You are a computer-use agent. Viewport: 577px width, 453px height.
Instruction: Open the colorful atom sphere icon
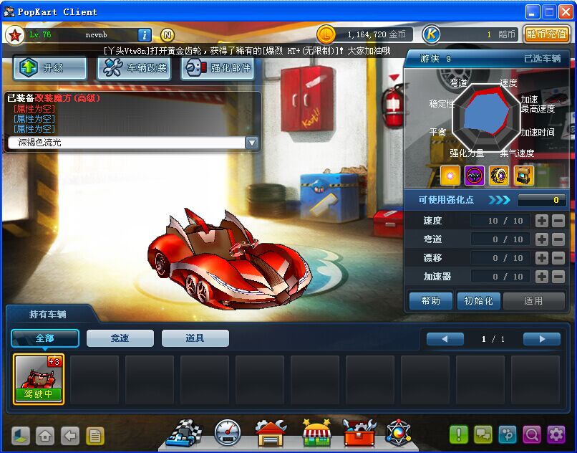coord(398,432)
